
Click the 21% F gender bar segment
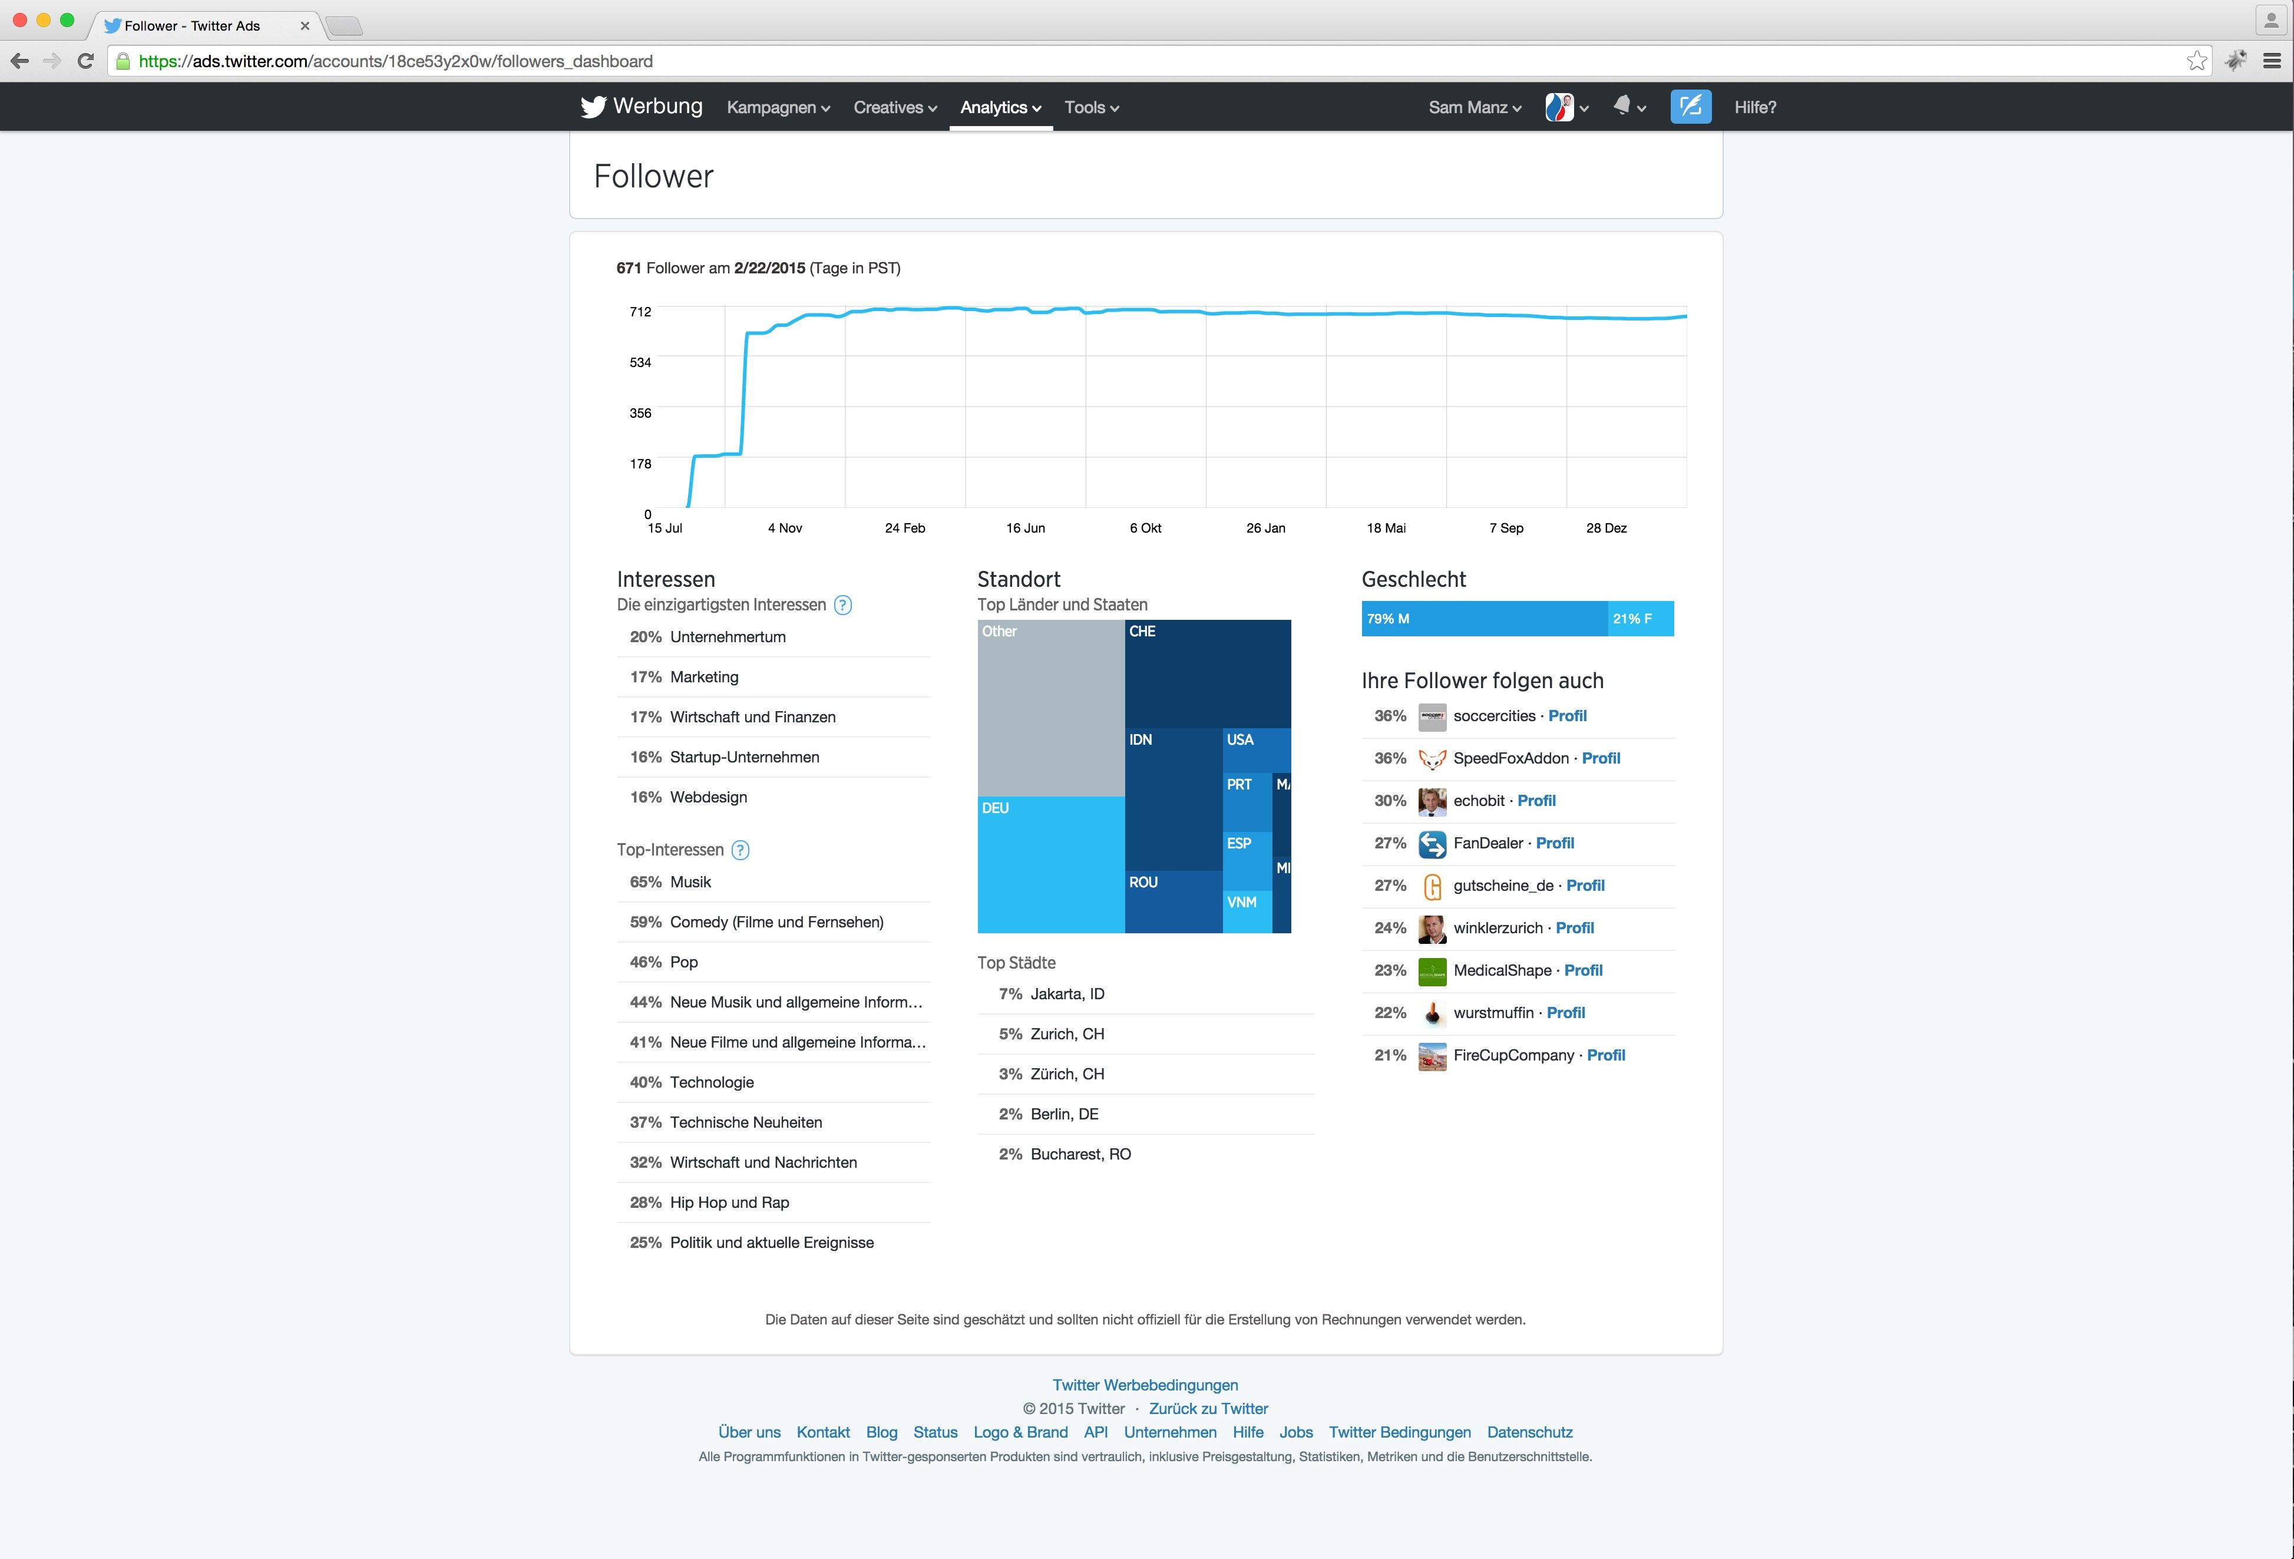[x=1641, y=619]
